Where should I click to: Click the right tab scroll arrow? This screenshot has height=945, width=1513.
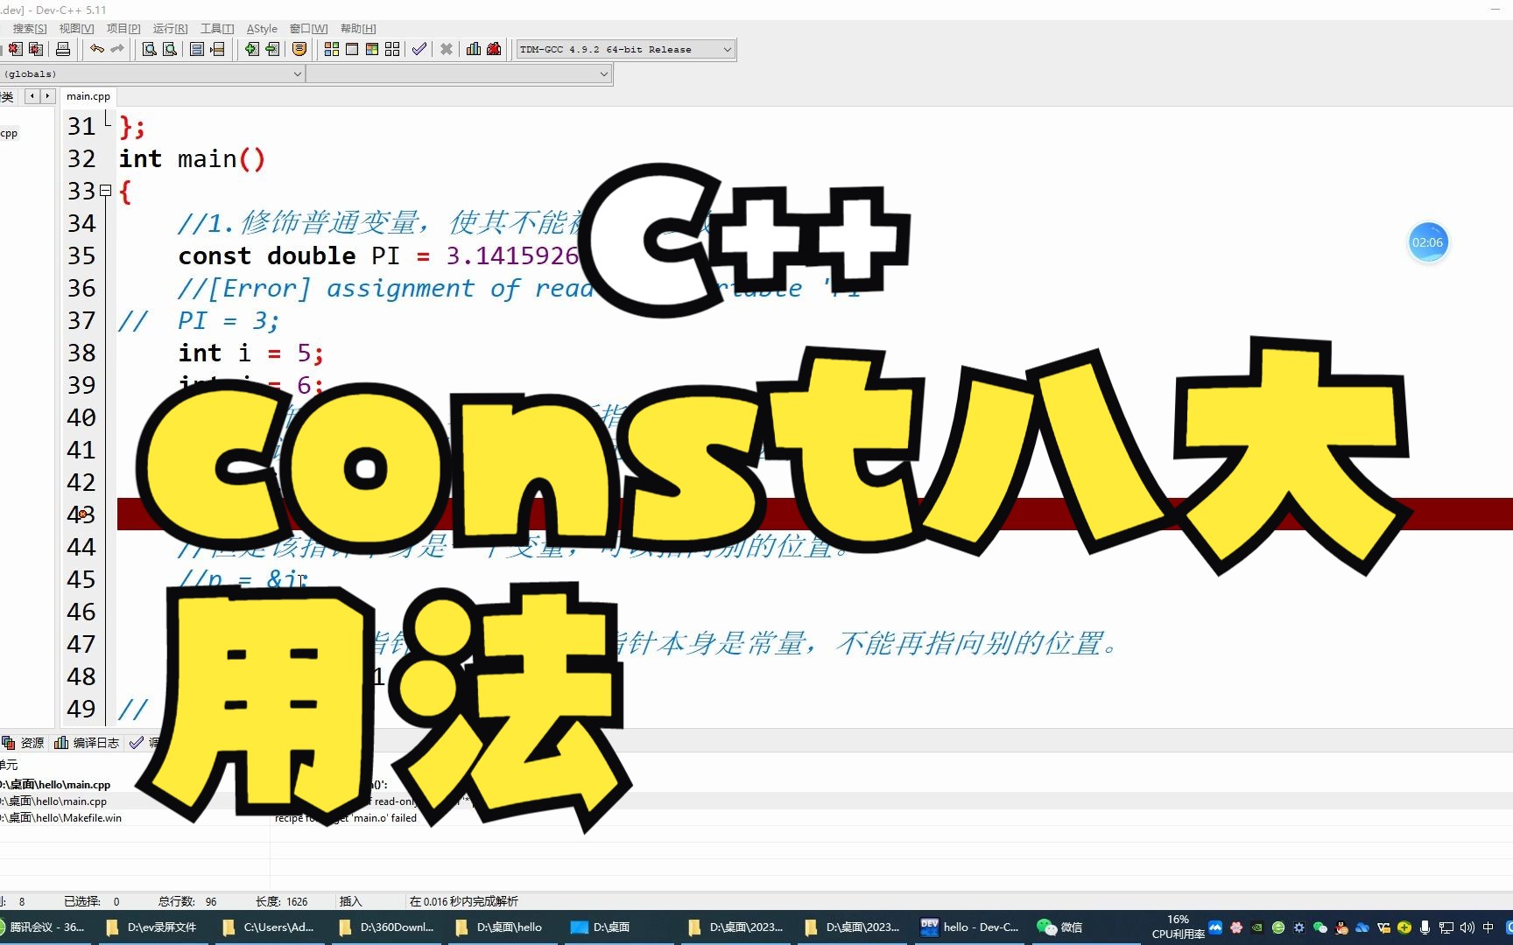[x=48, y=96]
